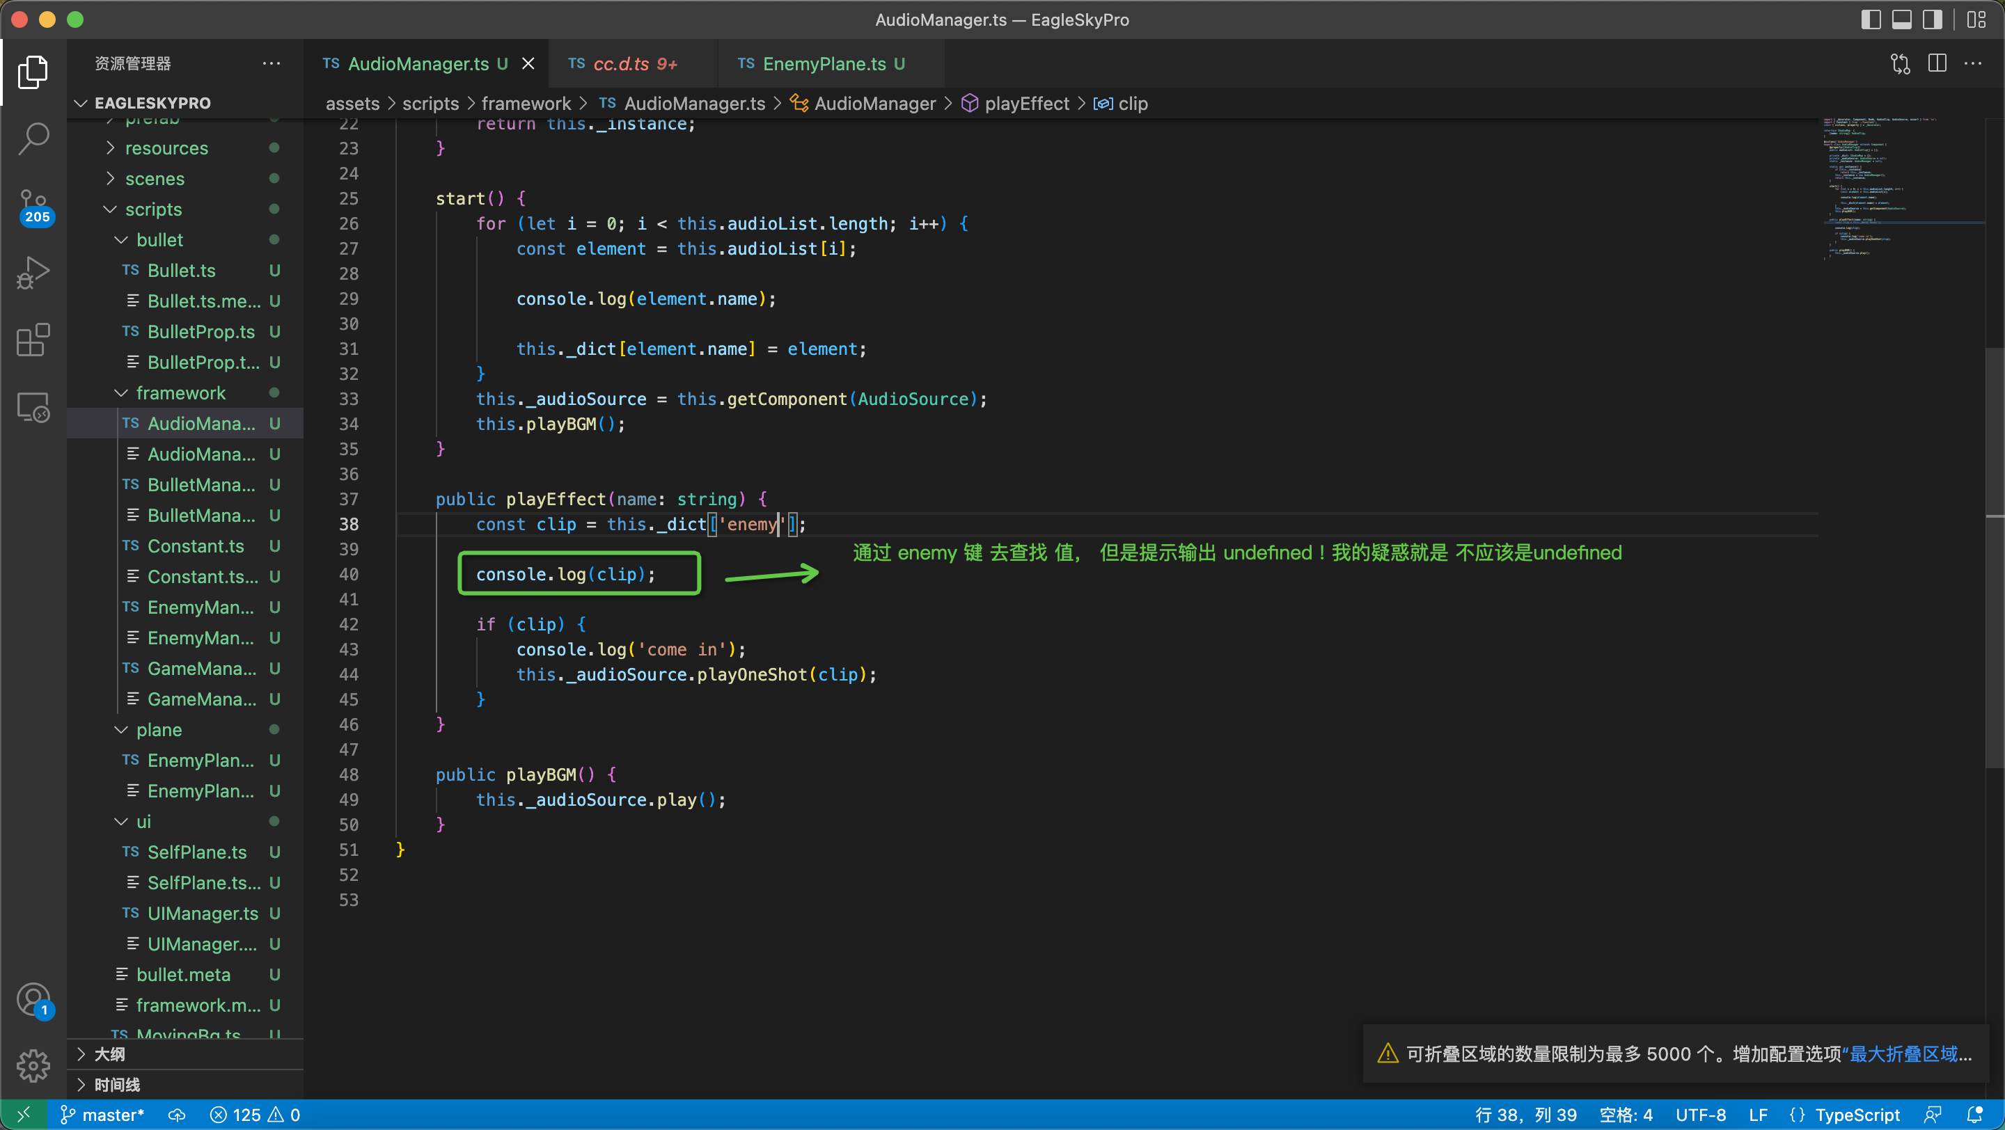Screen dimensions: 2005x1130
Task: Open the notifications bell in status bar
Action: 1974,1115
